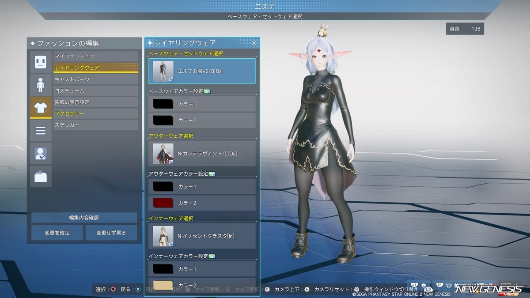This screenshot has height=298, width=530.
Task: Open アクセサリー menu item
Action: tap(96, 113)
